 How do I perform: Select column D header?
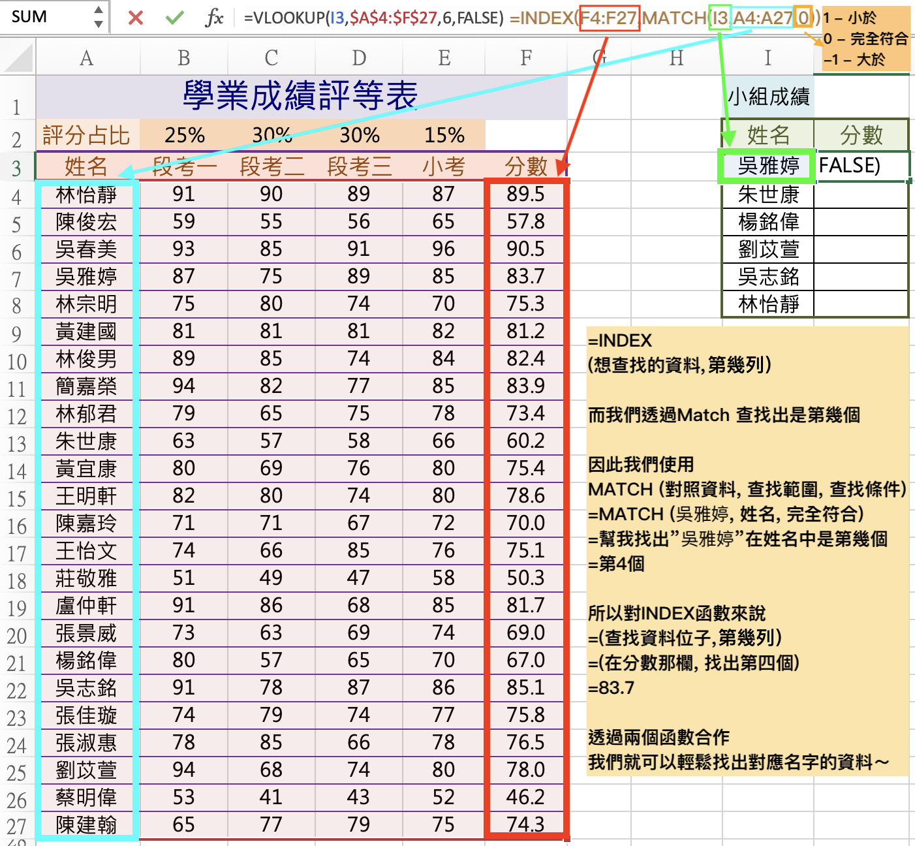359,58
